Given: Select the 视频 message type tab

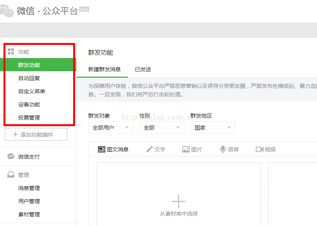Looking at the screenshot, I should pos(266,149).
